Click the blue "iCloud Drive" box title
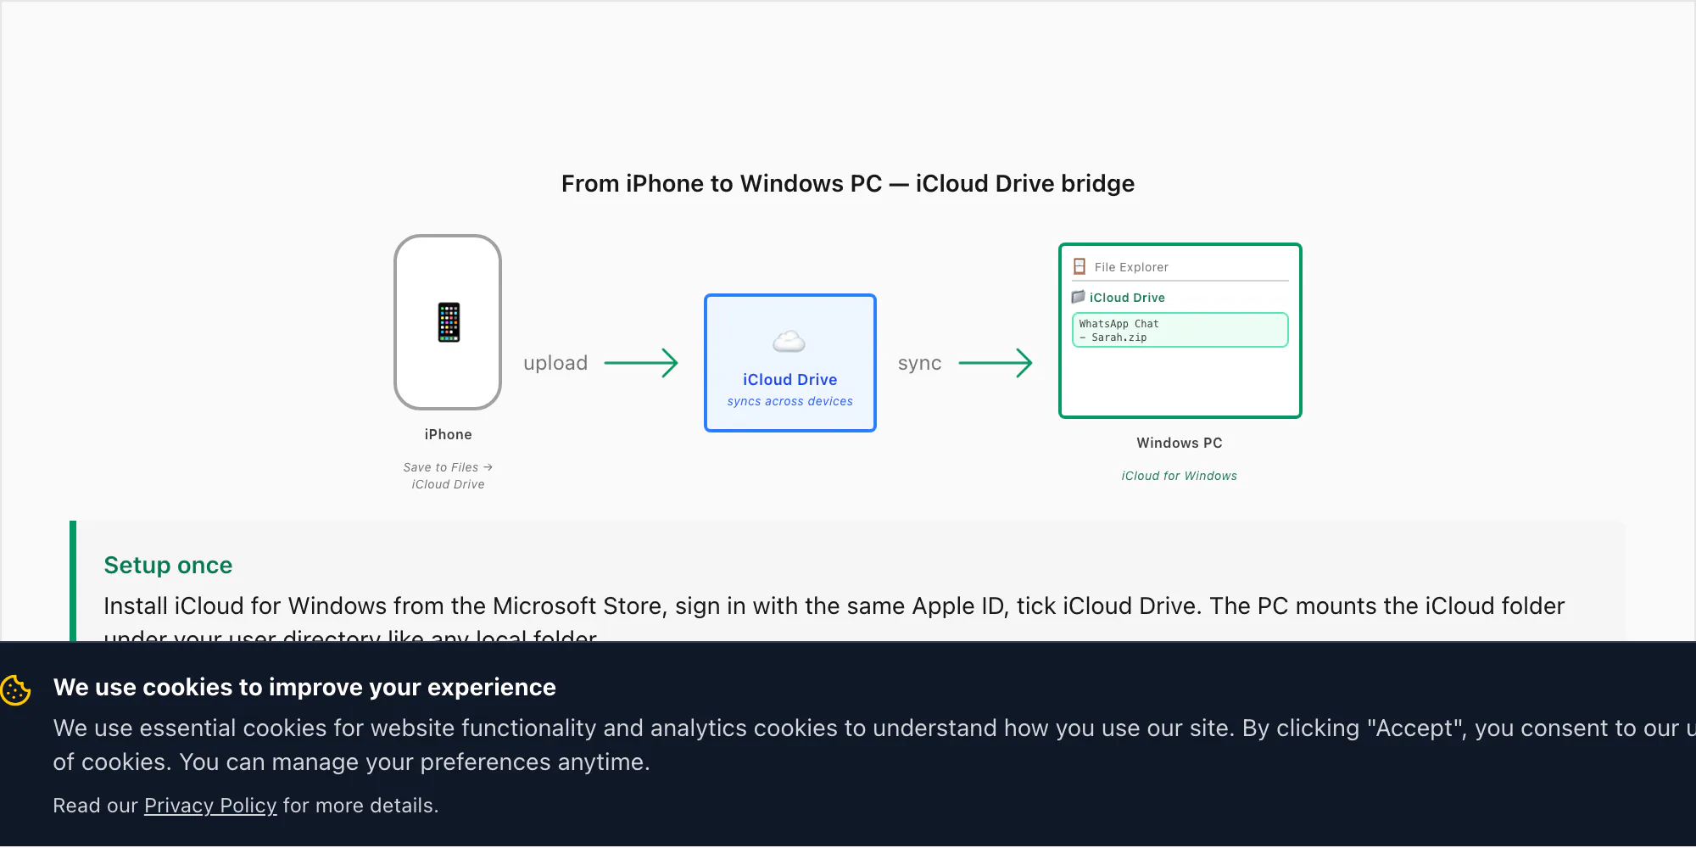 coord(789,379)
